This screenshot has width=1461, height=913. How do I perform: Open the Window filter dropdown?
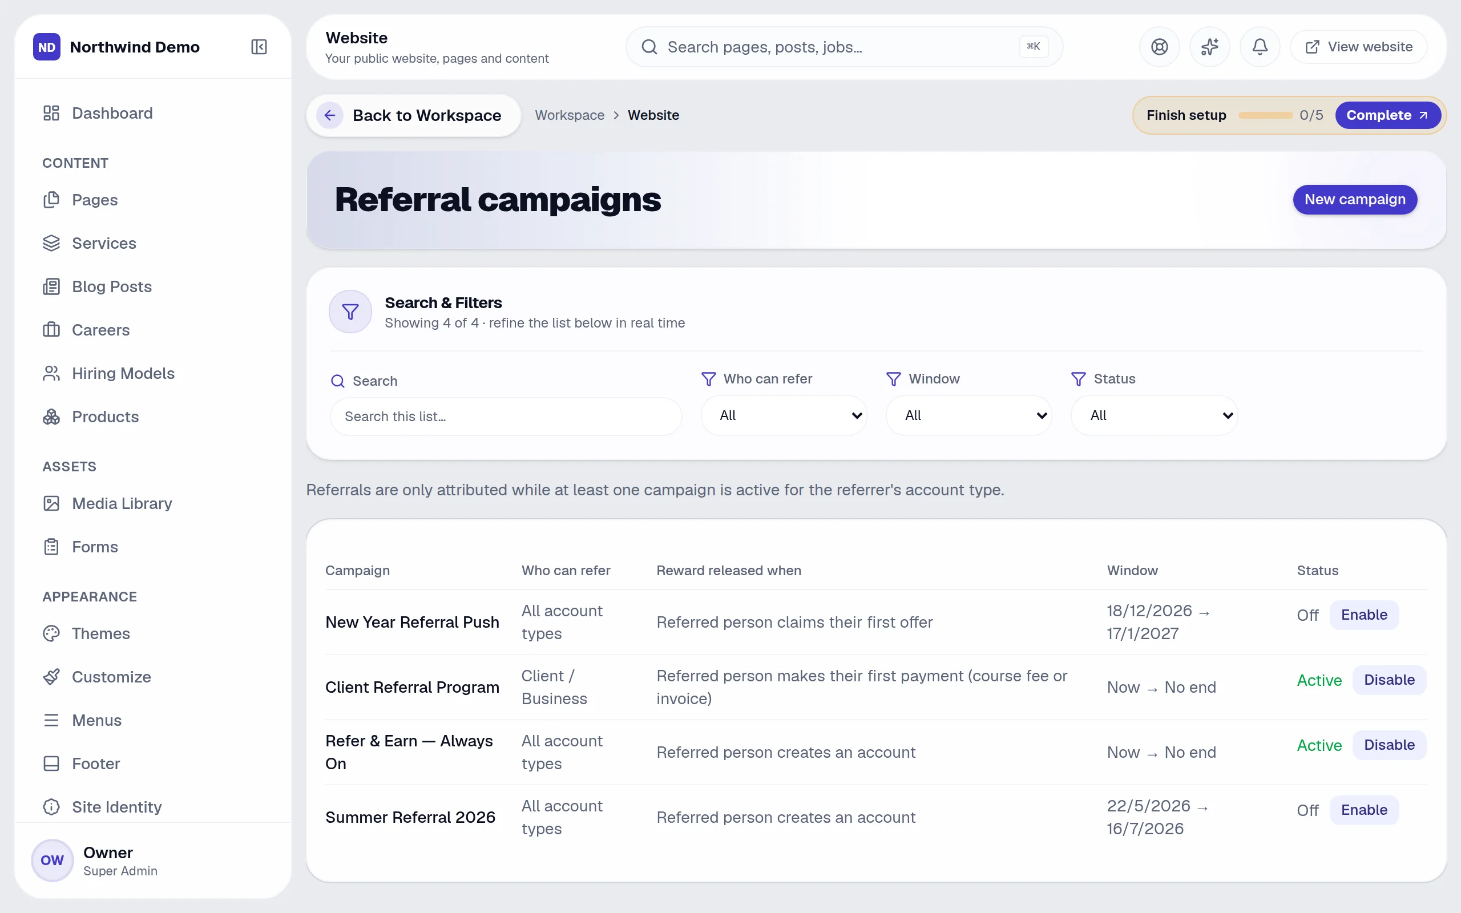tap(968, 415)
